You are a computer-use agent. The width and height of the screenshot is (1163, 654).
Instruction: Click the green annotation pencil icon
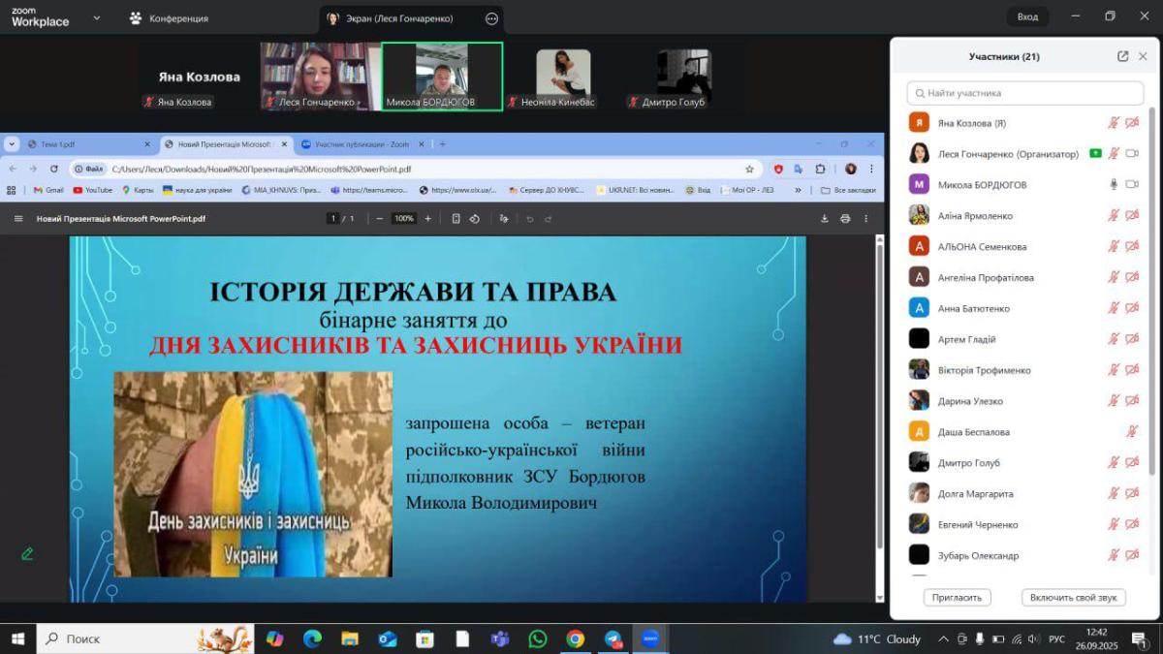27,553
